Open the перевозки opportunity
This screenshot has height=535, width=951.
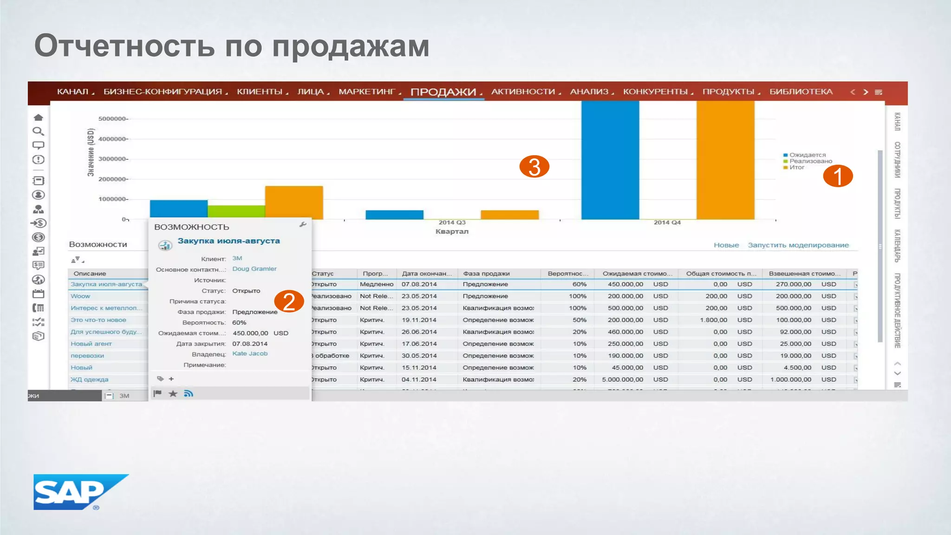tap(87, 356)
